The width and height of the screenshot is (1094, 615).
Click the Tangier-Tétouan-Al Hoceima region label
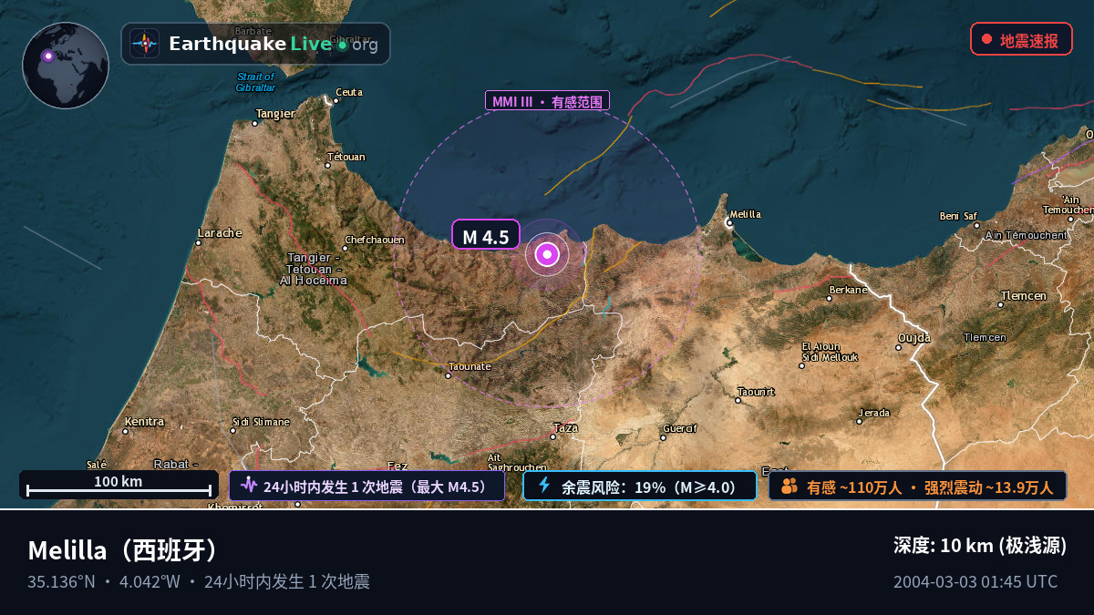coord(314,269)
